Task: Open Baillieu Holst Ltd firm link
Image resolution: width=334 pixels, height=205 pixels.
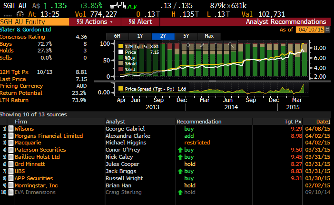Action: point(37,157)
